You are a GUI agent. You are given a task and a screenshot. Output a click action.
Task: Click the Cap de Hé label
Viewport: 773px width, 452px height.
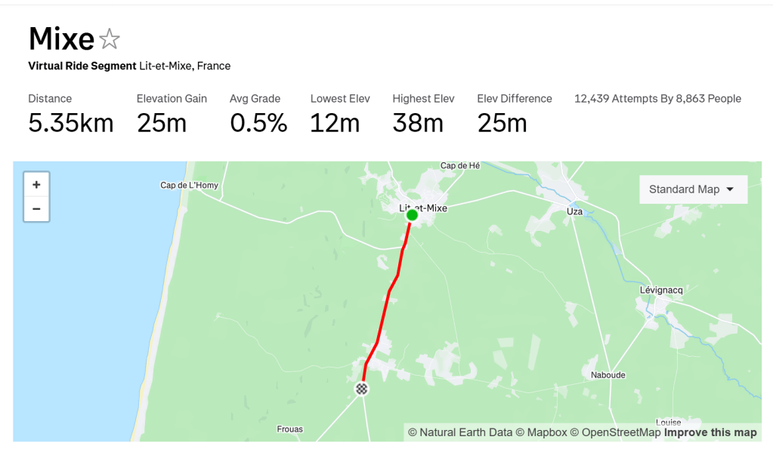click(460, 166)
